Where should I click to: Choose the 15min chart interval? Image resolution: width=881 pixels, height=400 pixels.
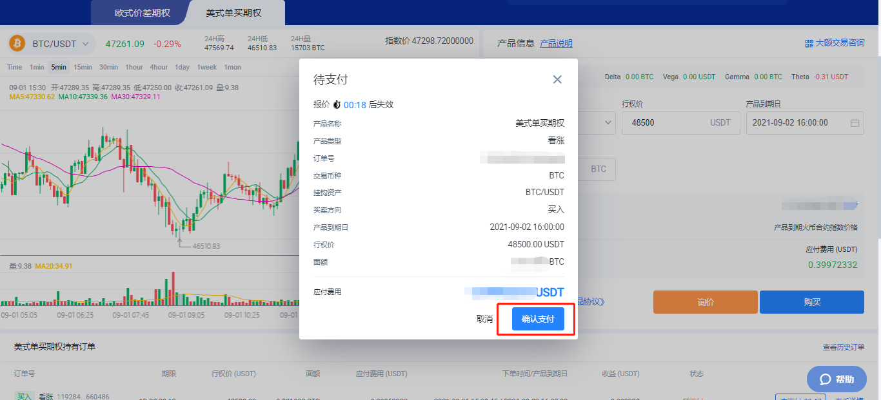coord(83,67)
